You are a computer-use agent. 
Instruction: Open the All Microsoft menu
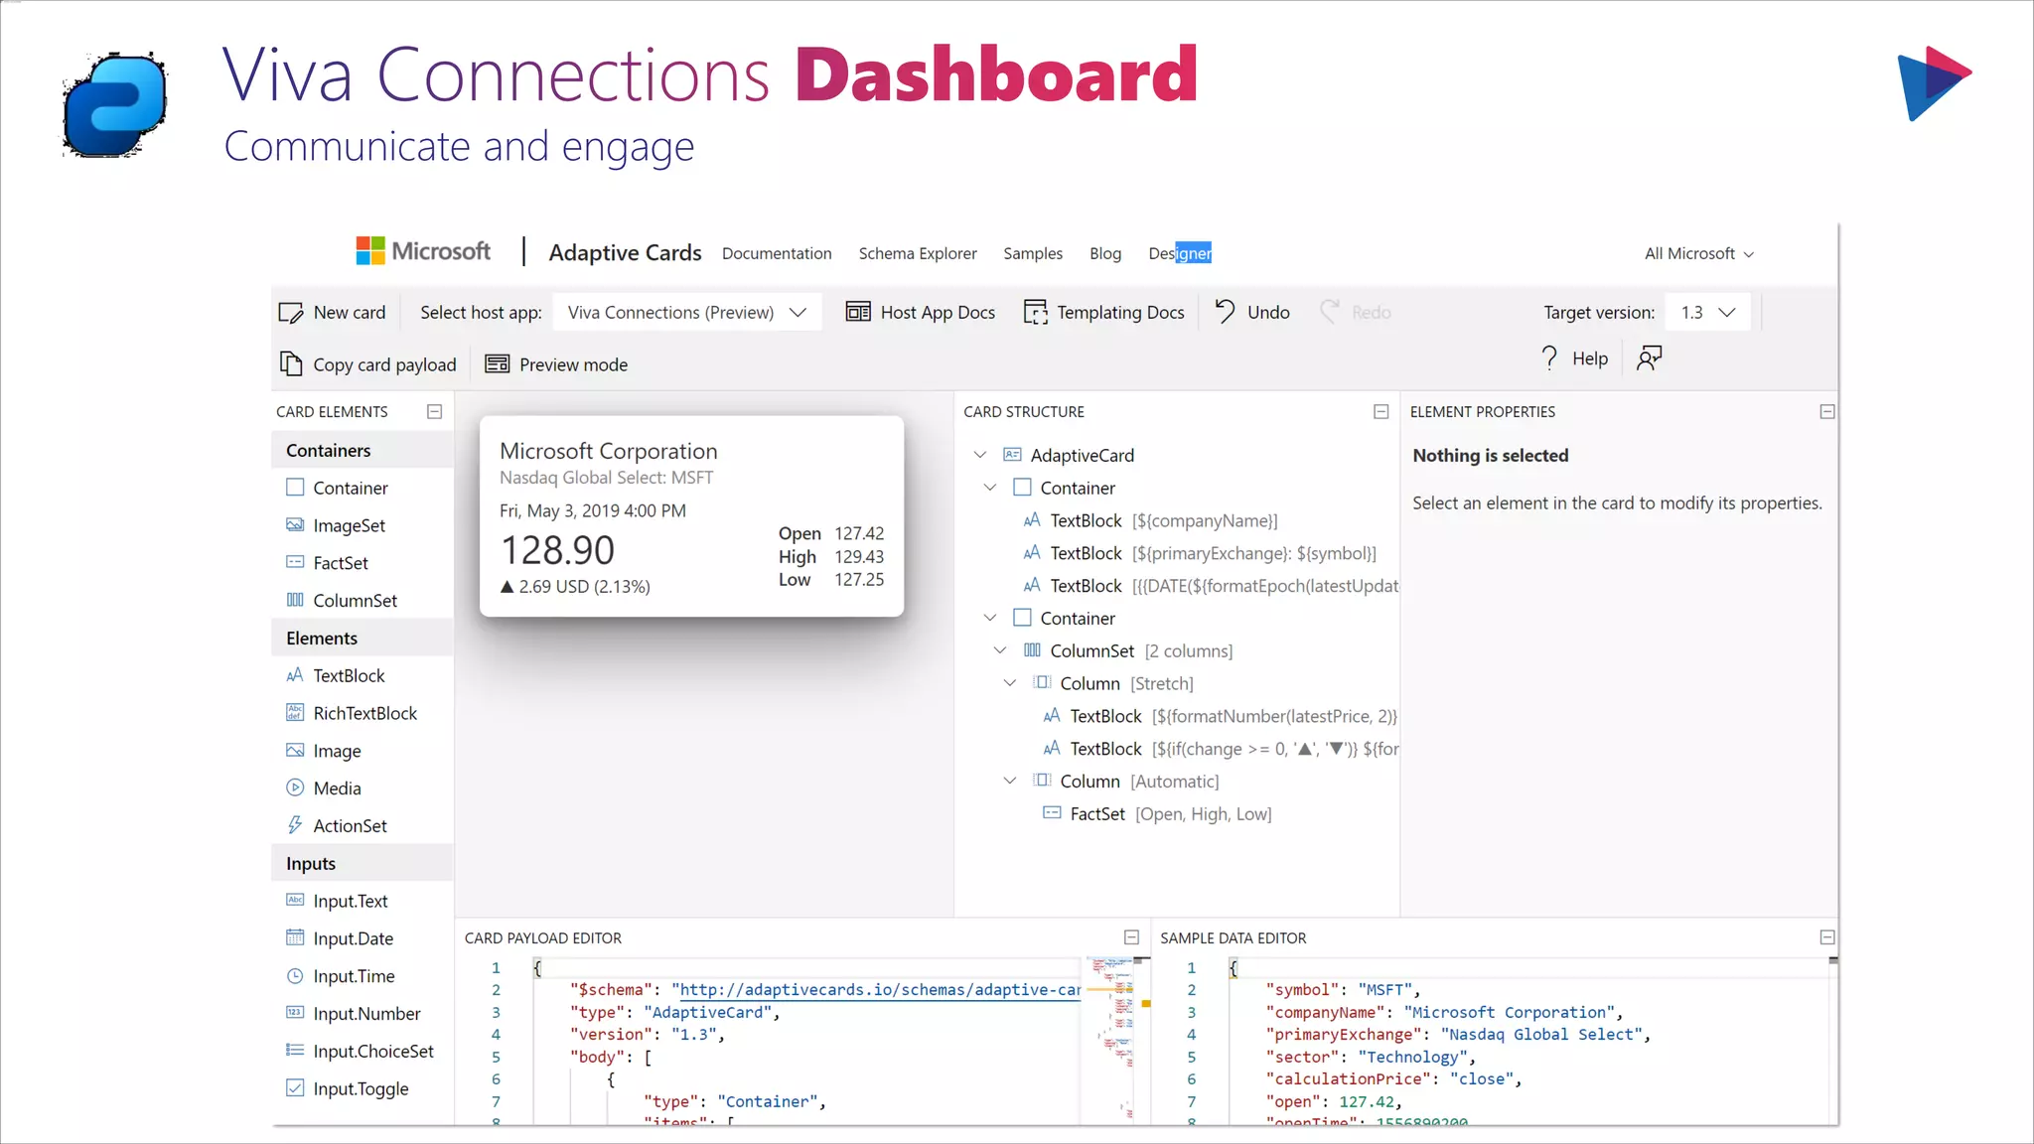pyautogui.click(x=1698, y=253)
